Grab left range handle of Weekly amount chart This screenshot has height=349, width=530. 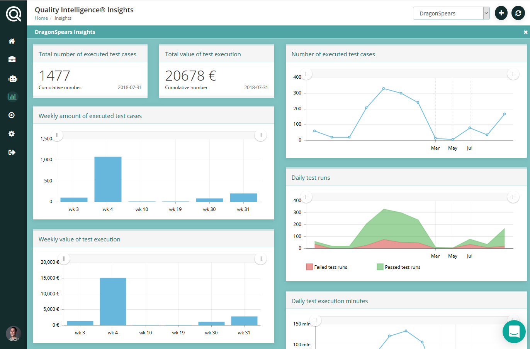[x=57, y=135]
